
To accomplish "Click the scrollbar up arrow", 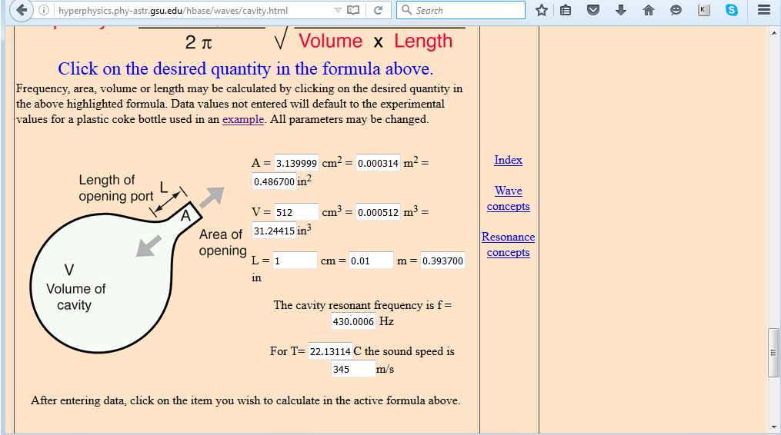I will [774, 33].
